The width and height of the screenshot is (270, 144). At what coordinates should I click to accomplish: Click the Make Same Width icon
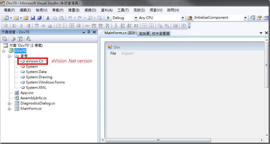coord(58,26)
